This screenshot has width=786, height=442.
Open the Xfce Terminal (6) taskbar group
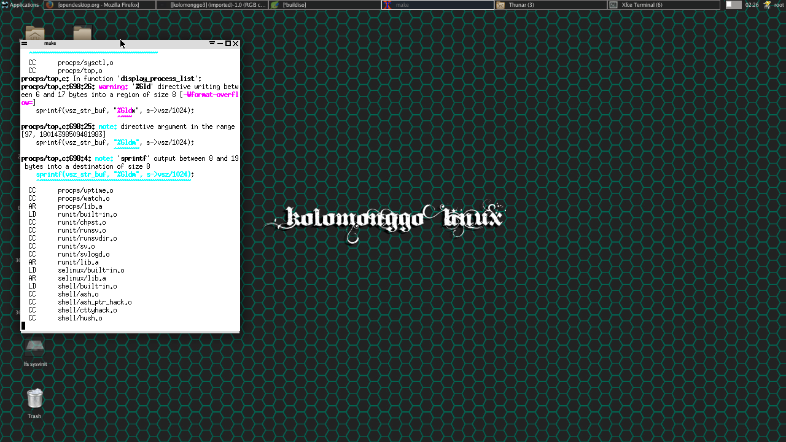(x=663, y=5)
